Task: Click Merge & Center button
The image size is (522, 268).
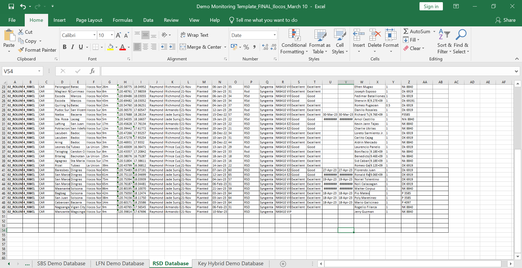Action: (x=201, y=47)
